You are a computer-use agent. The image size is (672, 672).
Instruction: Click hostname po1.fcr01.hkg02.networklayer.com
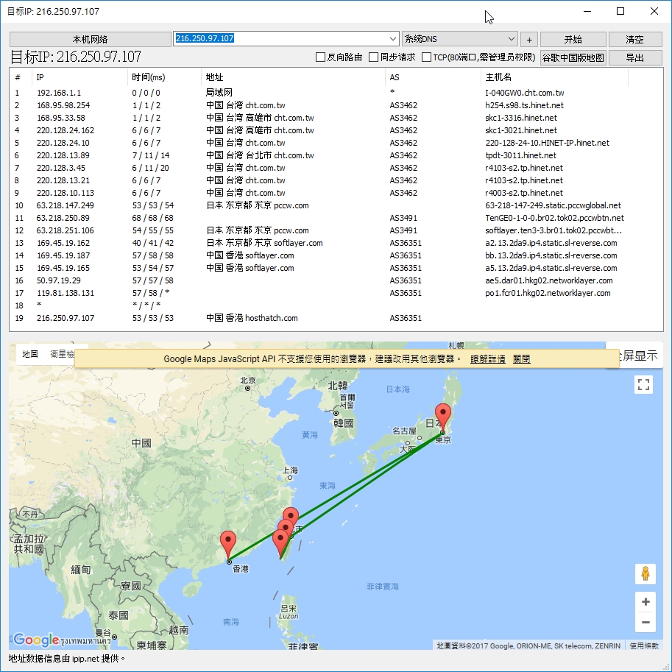tap(548, 293)
